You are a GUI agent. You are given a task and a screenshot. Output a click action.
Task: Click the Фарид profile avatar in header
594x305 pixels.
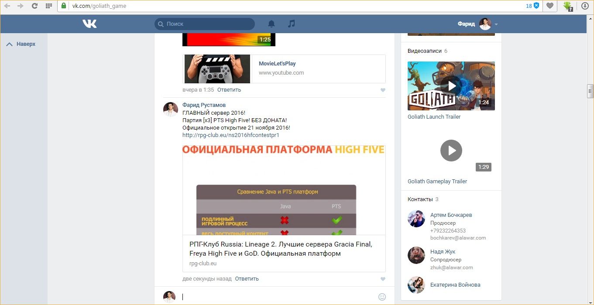pyautogui.click(x=485, y=24)
